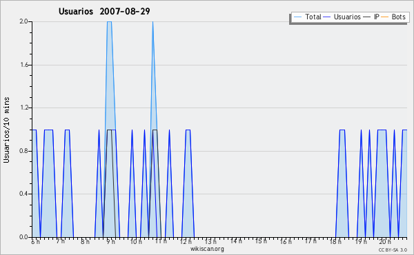This screenshot has height=255, width=414.
Task: Click the 2.0 y-axis value
Action: [x=23, y=21]
